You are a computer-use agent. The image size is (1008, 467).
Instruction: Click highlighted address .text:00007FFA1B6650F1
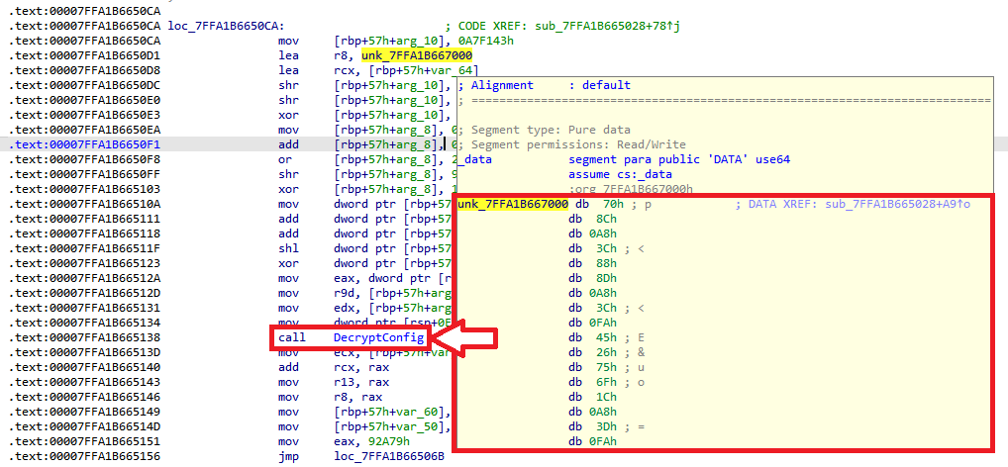coord(85,145)
